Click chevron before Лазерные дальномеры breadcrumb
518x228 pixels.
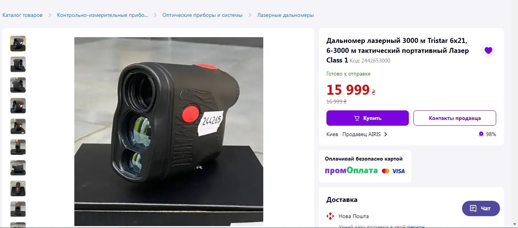pyautogui.click(x=250, y=15)
